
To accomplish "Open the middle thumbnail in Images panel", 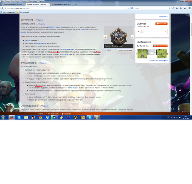I will 152,54.
